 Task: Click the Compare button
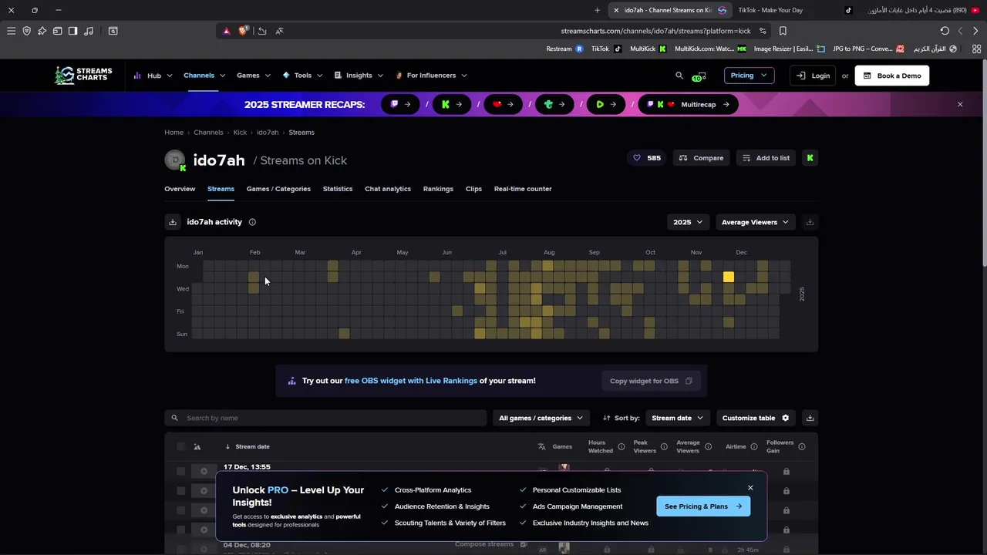(701, 158)
